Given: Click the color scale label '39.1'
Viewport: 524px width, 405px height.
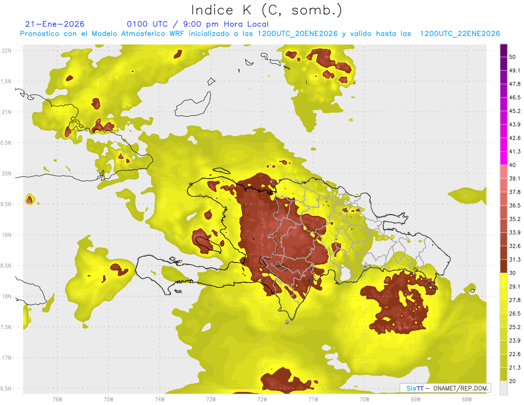Looking at the screenshot, I should 515,178.
